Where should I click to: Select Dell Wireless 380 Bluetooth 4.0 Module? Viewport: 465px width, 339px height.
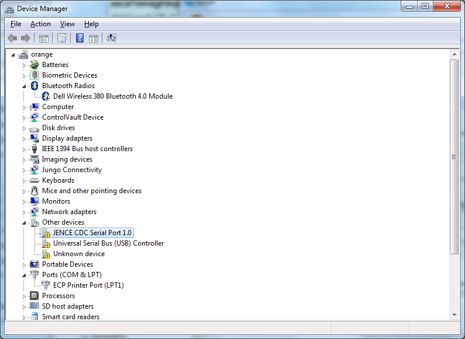(x=113, y=96)
